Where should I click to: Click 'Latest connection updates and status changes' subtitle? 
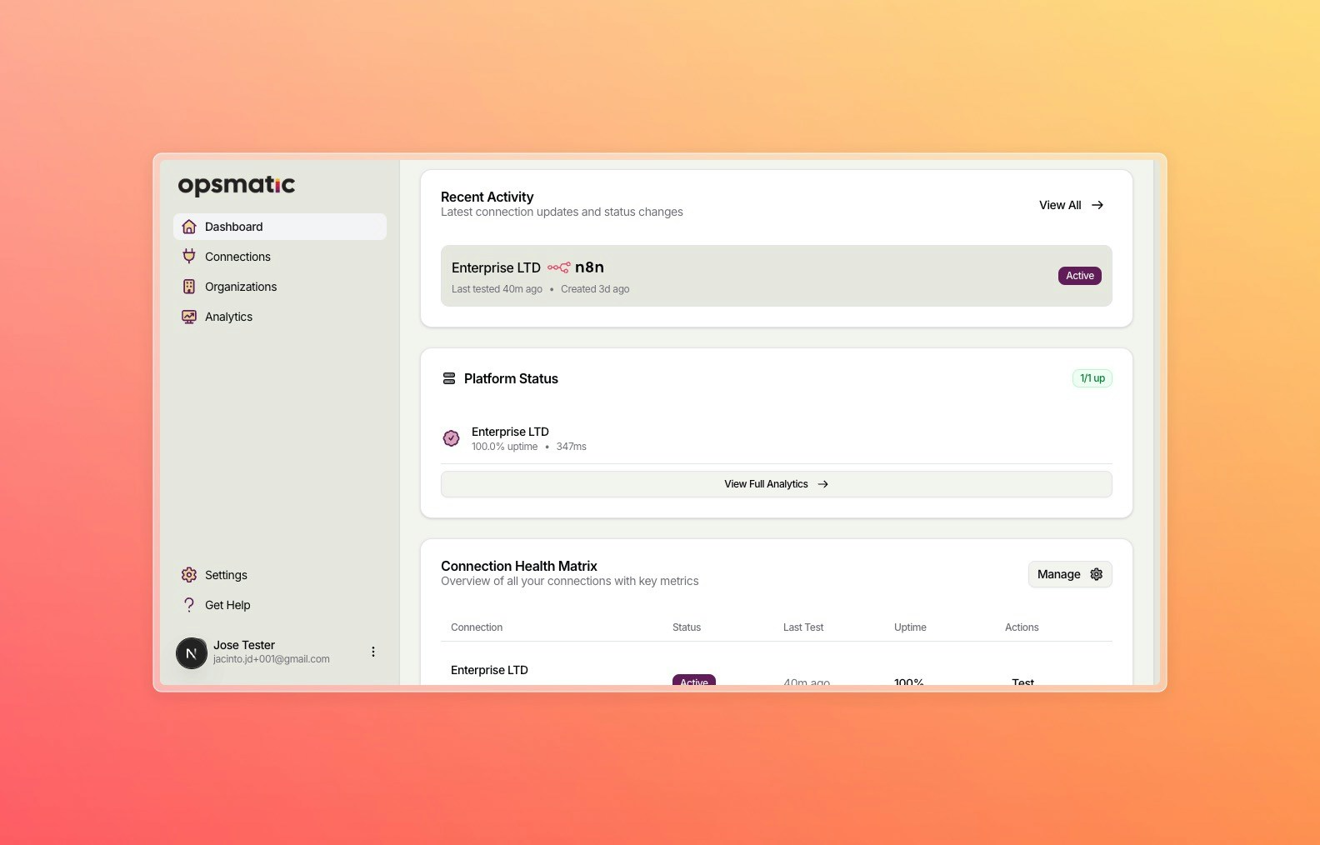(x=562, y=212)
